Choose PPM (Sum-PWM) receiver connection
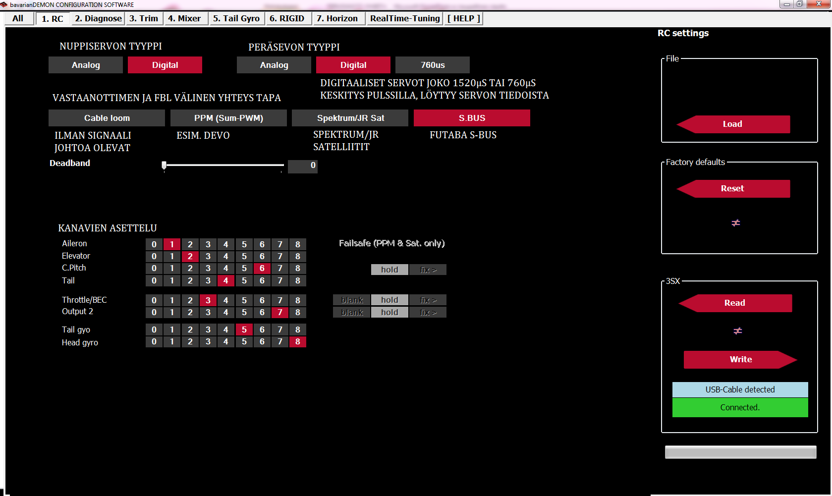 coord(228,118)
